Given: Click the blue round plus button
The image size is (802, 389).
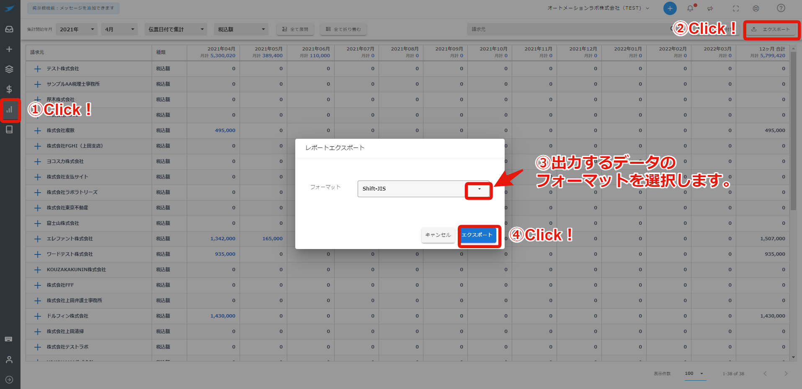Looking at the screenshot, I should [670, 8].
